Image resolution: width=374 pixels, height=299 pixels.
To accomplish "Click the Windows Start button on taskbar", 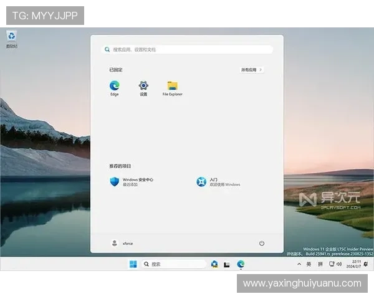I will 133,264.
